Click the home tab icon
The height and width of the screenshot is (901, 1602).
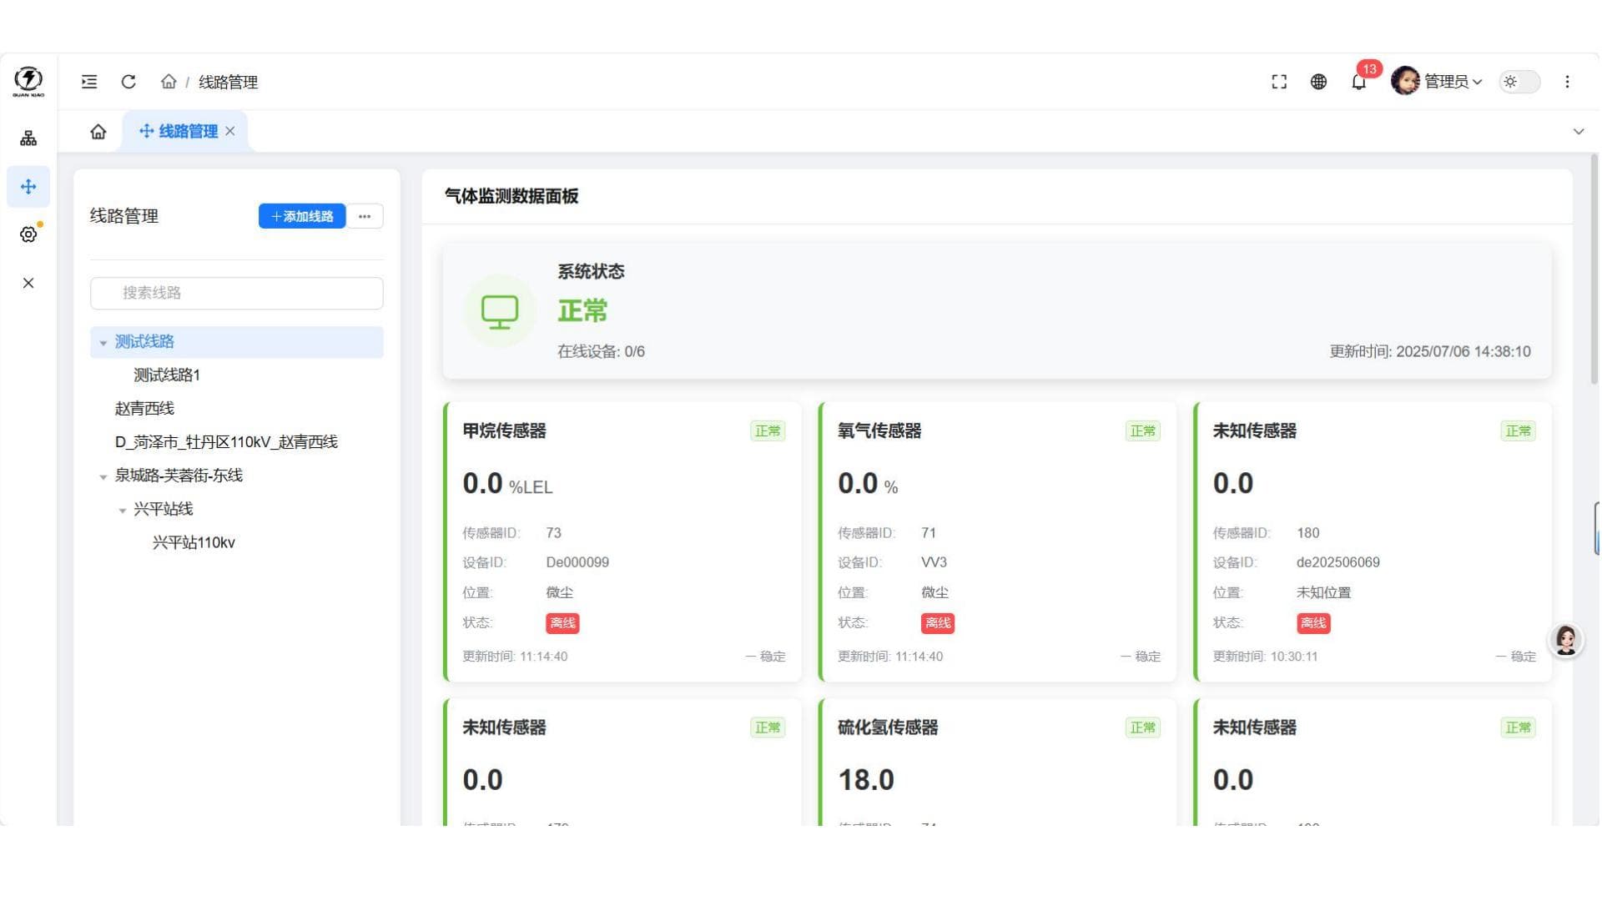pos(98,132)
